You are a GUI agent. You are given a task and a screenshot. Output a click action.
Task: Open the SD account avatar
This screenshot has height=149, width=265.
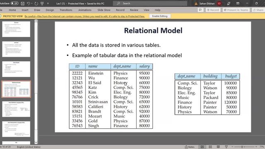(219, 3)
